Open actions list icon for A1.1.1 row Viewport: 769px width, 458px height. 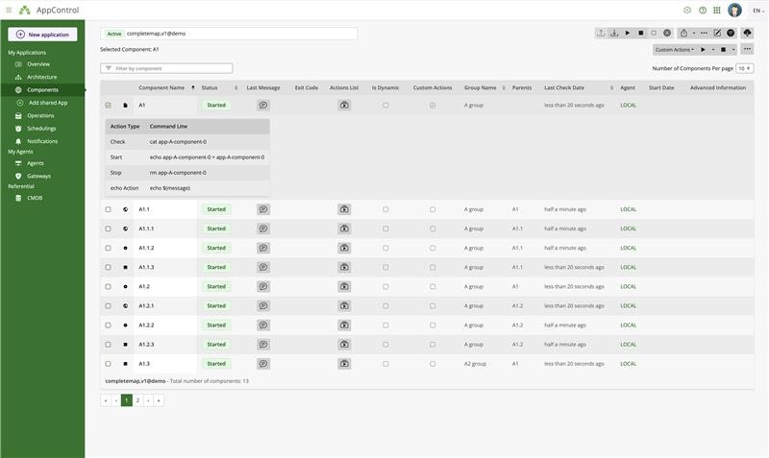tap(344, 229)
